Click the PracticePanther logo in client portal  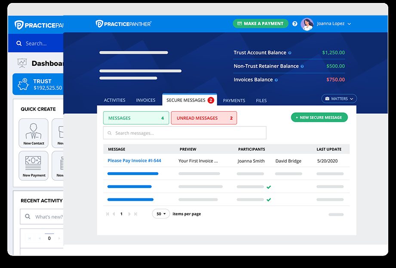[123, 24]
